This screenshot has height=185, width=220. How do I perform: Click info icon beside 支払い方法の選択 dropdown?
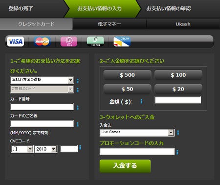point(78,81)
